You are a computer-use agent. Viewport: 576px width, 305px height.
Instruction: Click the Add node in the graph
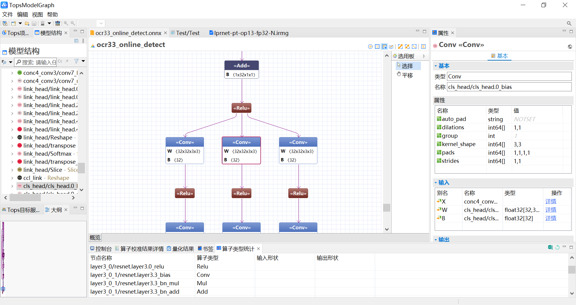[242, 70]
